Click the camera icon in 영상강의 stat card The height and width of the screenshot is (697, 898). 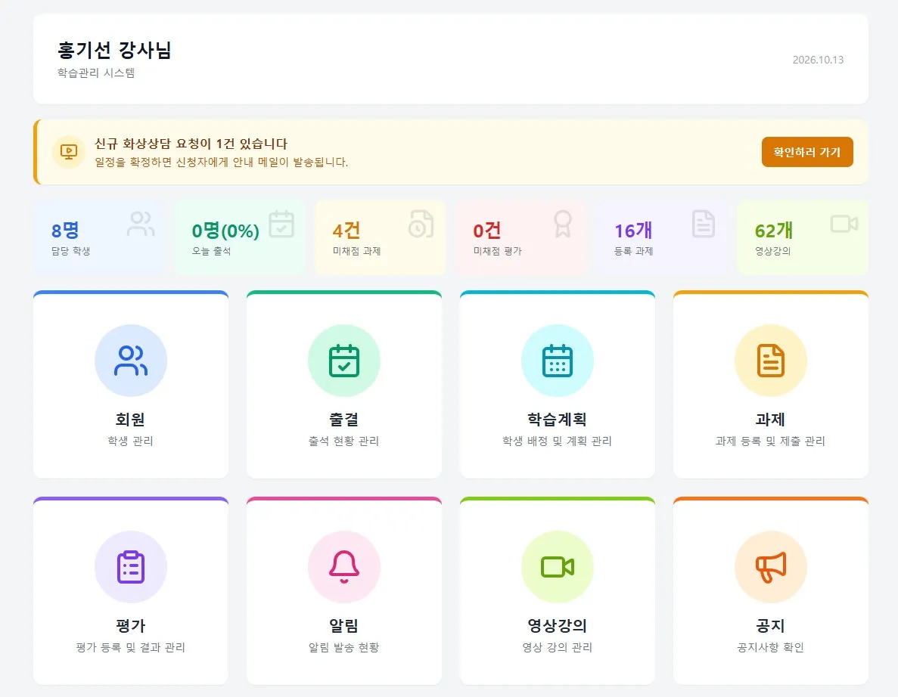click(x=844, y=224)
